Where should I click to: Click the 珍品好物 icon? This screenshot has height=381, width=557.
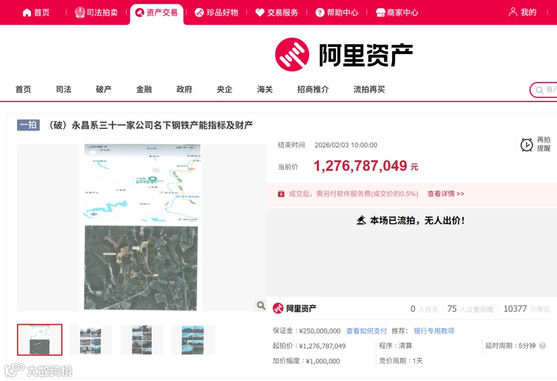coord(199,13)
